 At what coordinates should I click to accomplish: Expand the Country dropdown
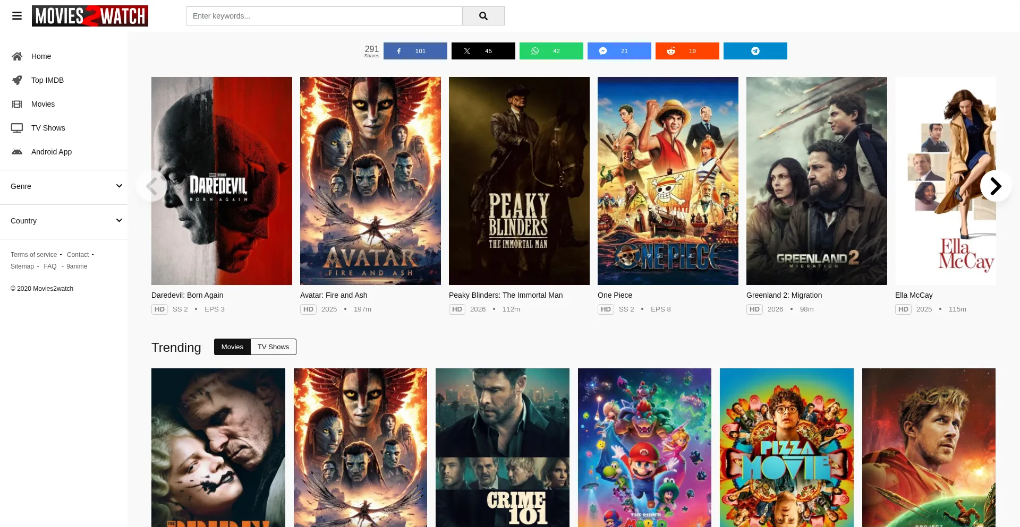64,221
